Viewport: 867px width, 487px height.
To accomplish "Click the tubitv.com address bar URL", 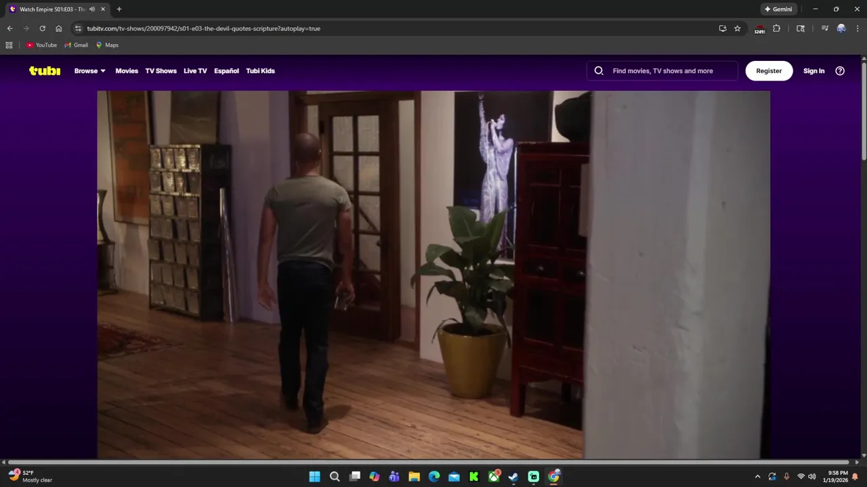I will 203,28.
